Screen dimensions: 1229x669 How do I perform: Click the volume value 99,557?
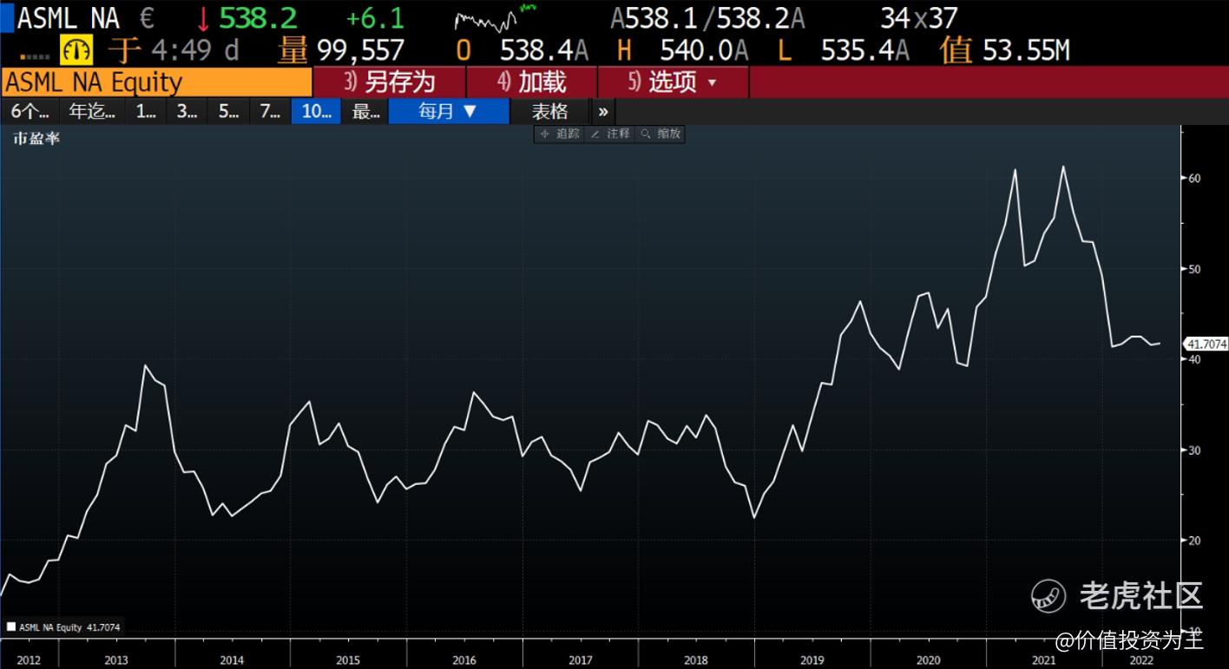tap(360, 50)
